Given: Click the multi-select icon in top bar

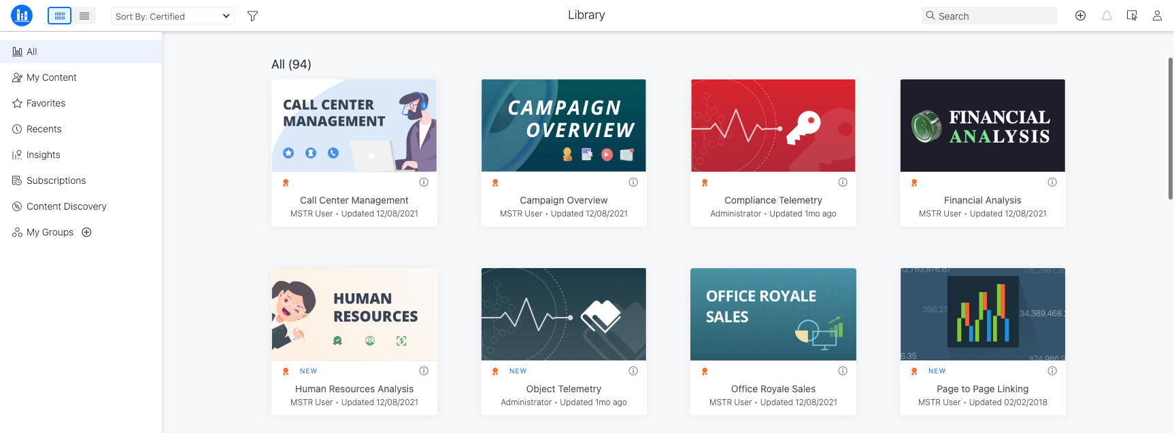Looking at the screenshot, I should click(x=1132, y=16).
